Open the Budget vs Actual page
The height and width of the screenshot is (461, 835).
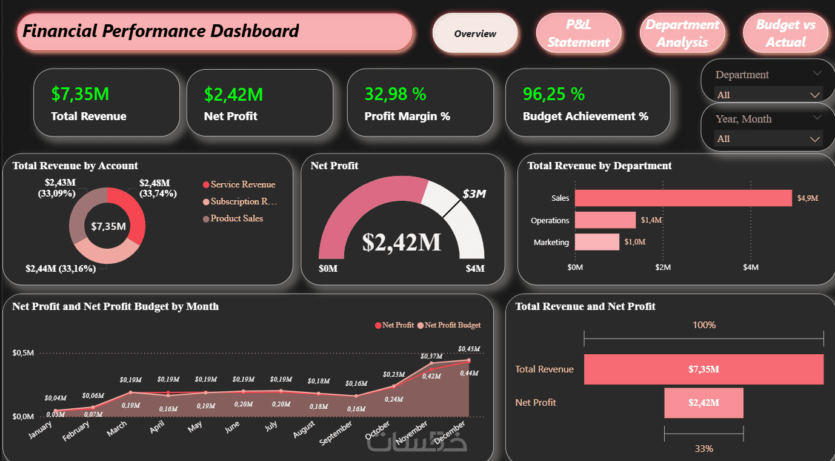pyautogui.click(x=785, y=33)
